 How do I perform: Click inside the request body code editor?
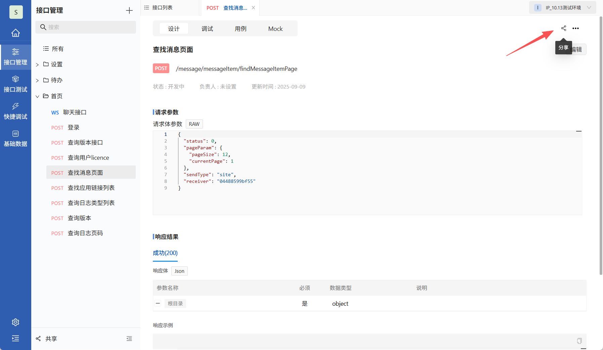[368, 173]
